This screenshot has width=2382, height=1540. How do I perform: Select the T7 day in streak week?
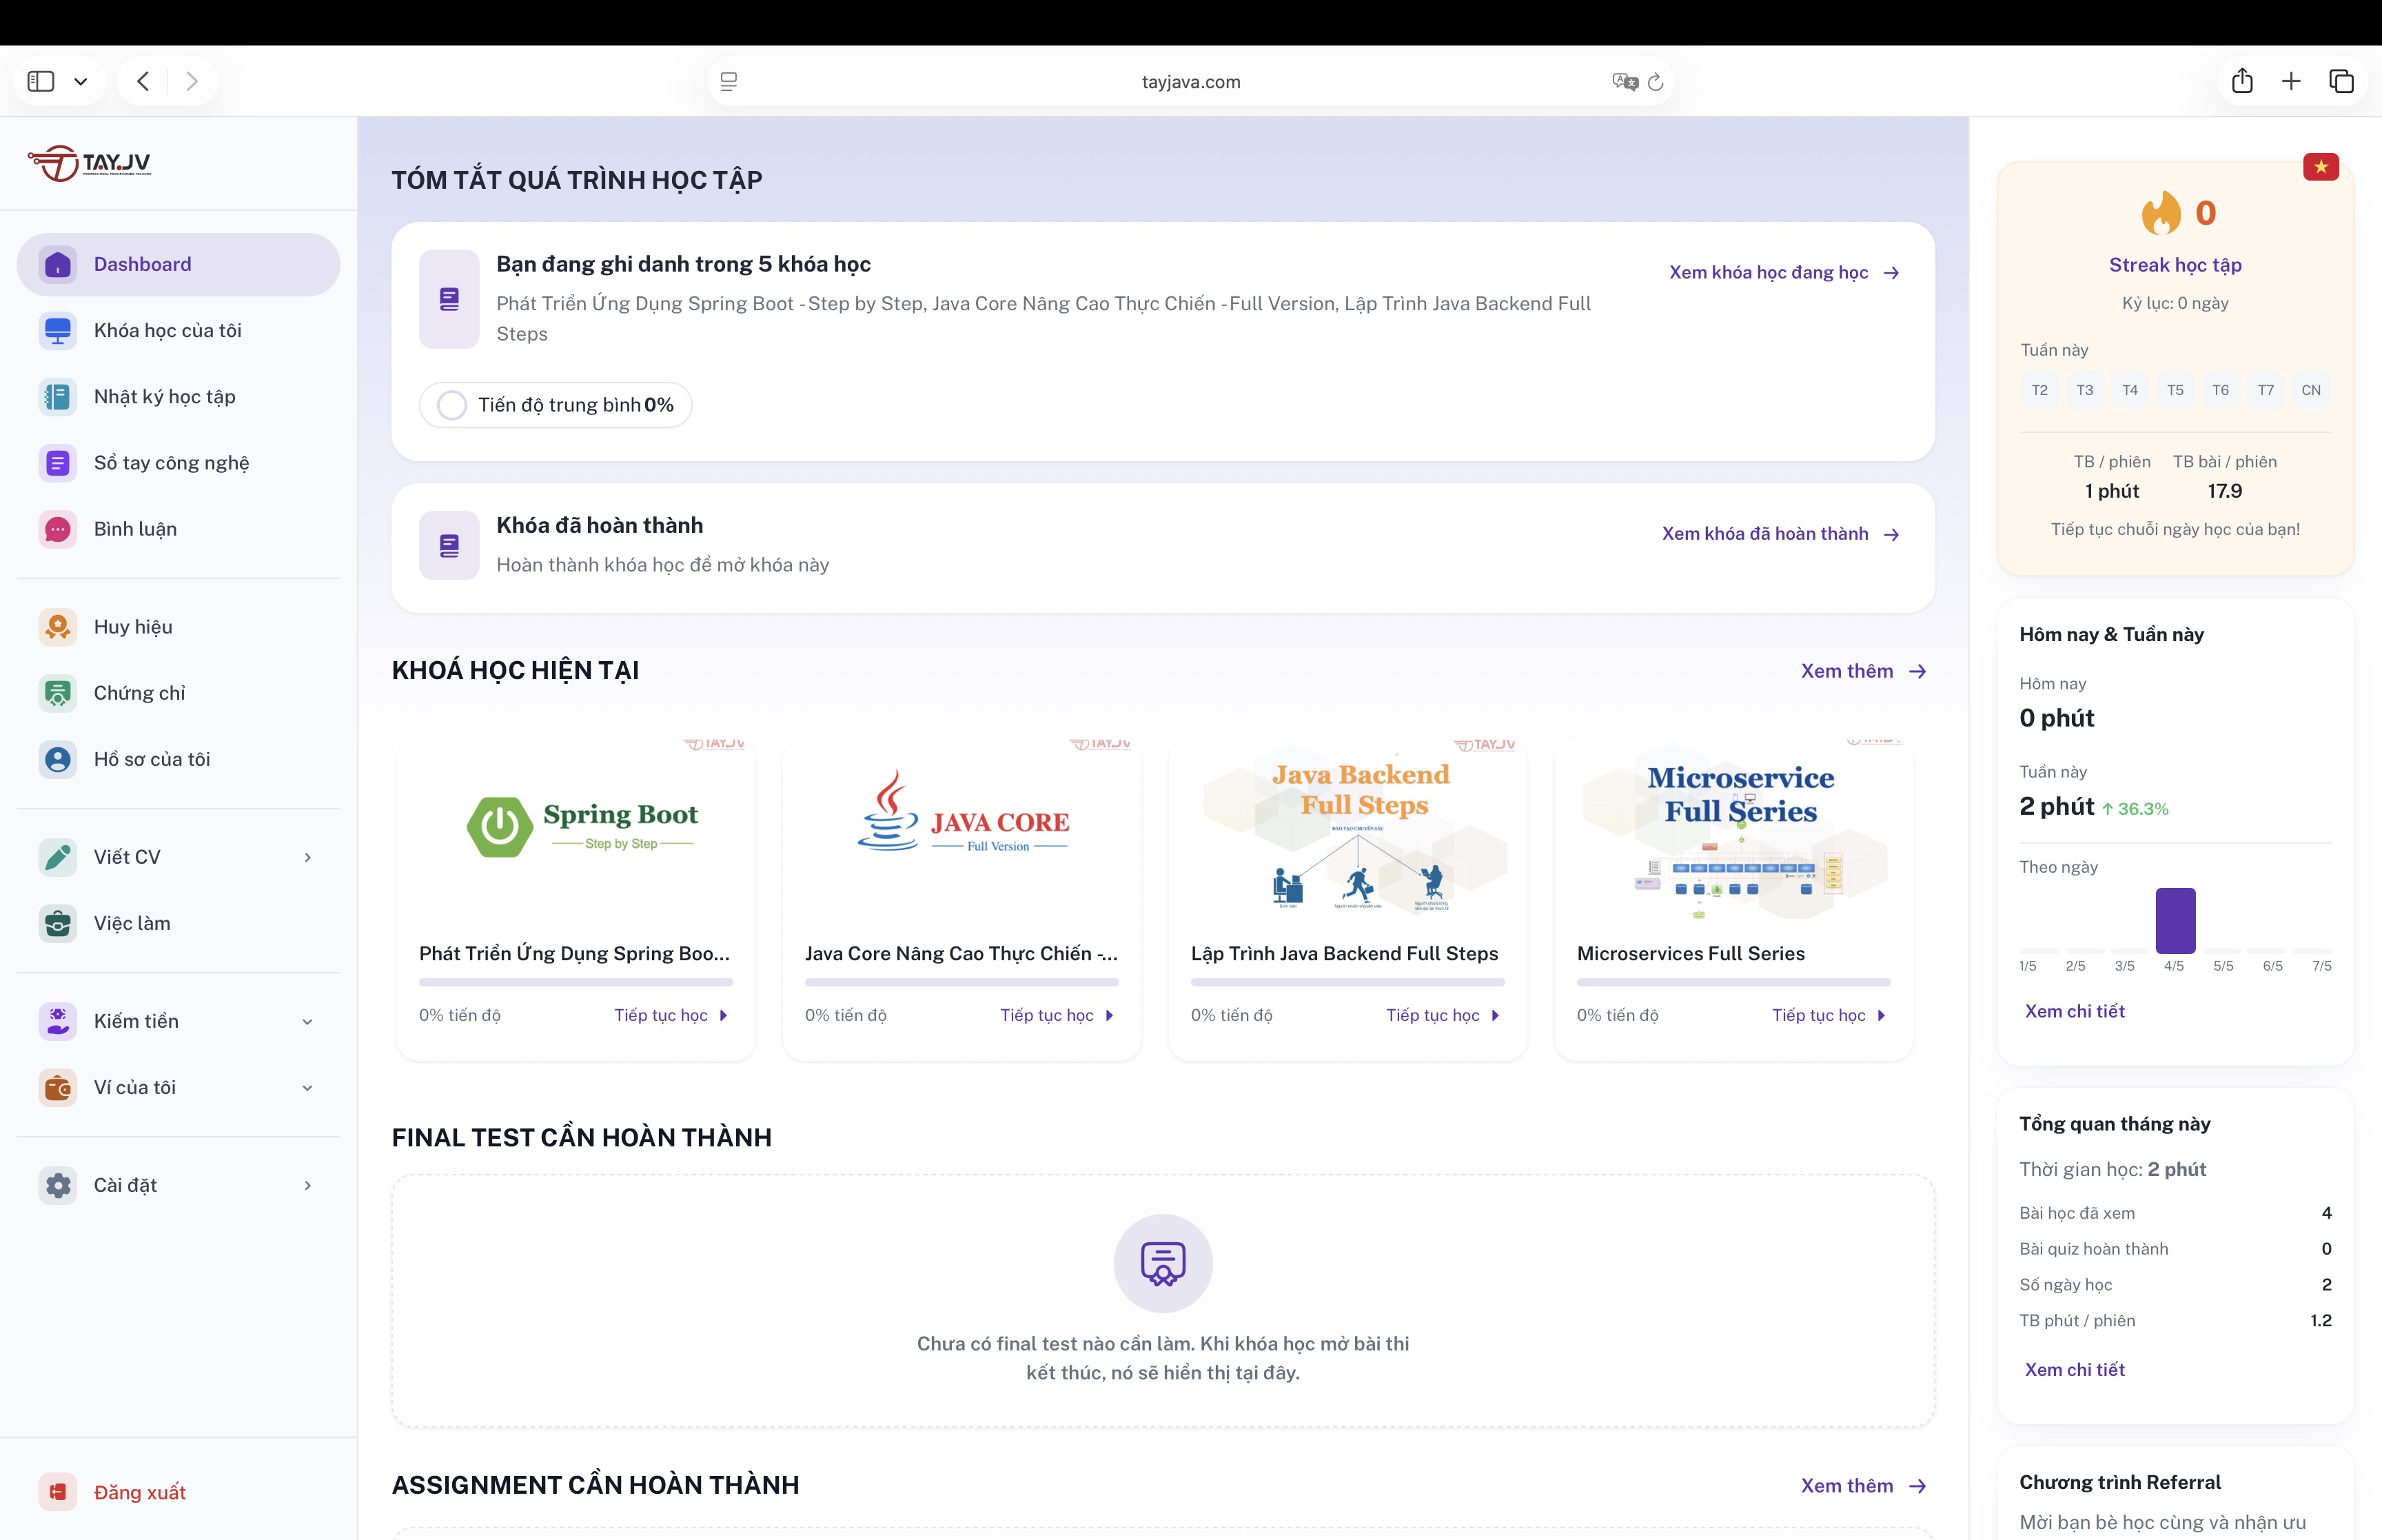pyautogui.click(x=2266, y=390)
